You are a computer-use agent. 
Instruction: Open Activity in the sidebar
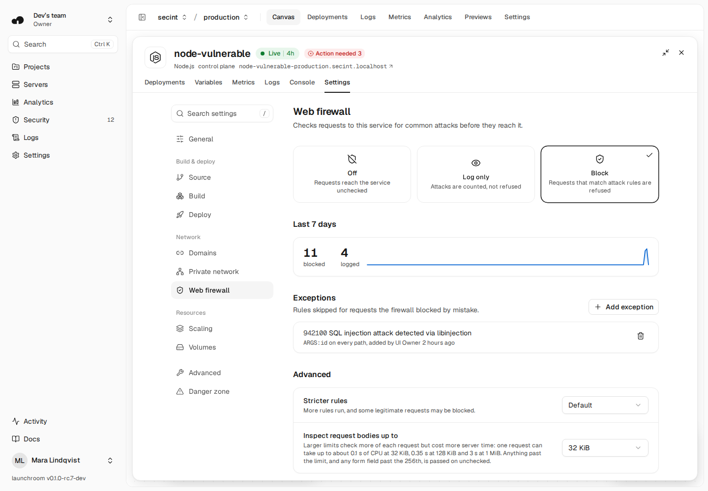(x=63, y=421)
